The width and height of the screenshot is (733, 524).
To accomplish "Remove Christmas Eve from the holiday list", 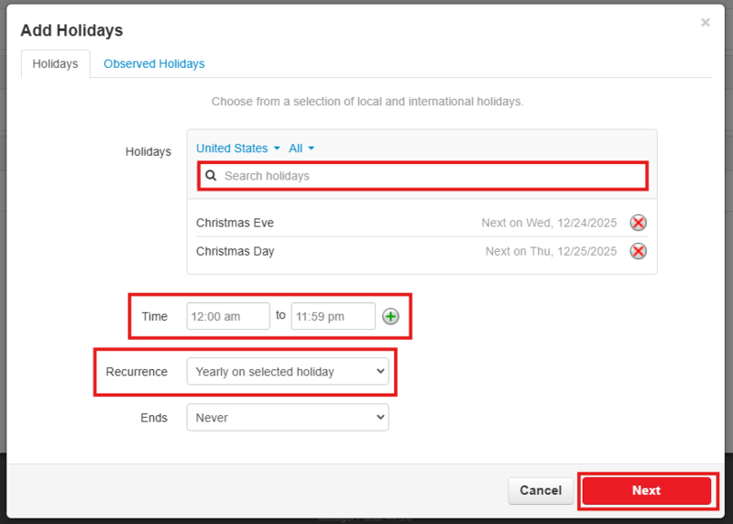I will [639, 223].
